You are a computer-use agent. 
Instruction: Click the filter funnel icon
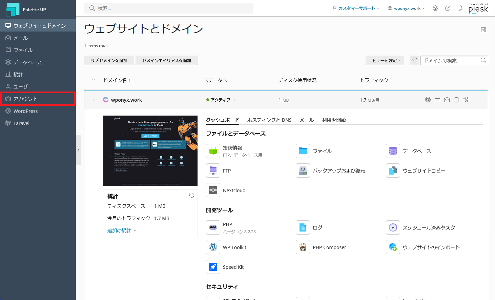point(414,60)
